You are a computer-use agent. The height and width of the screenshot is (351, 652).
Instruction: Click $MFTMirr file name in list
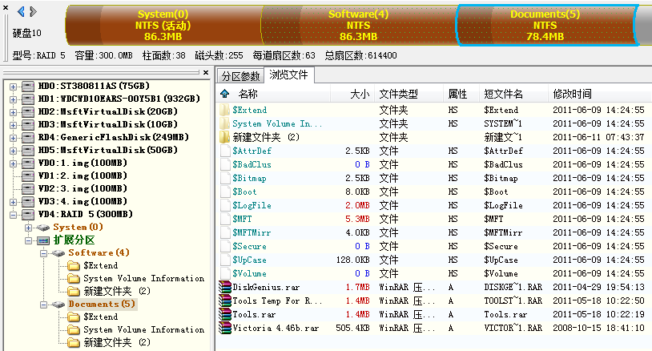click(x=252, y=233)
